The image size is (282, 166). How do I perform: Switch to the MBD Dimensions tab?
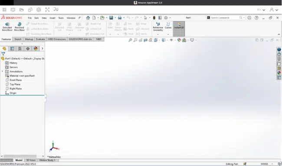tap(57, 39)
